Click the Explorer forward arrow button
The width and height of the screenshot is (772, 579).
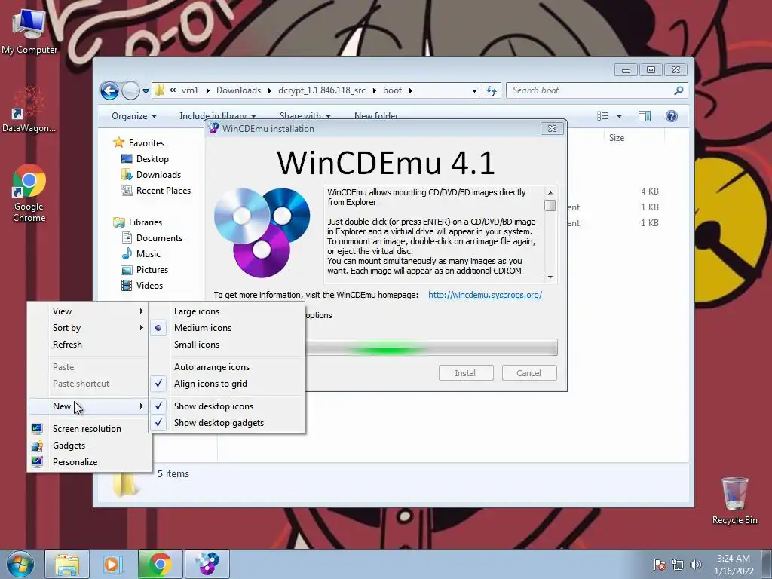pyautogui.click(x=130, y=90)
